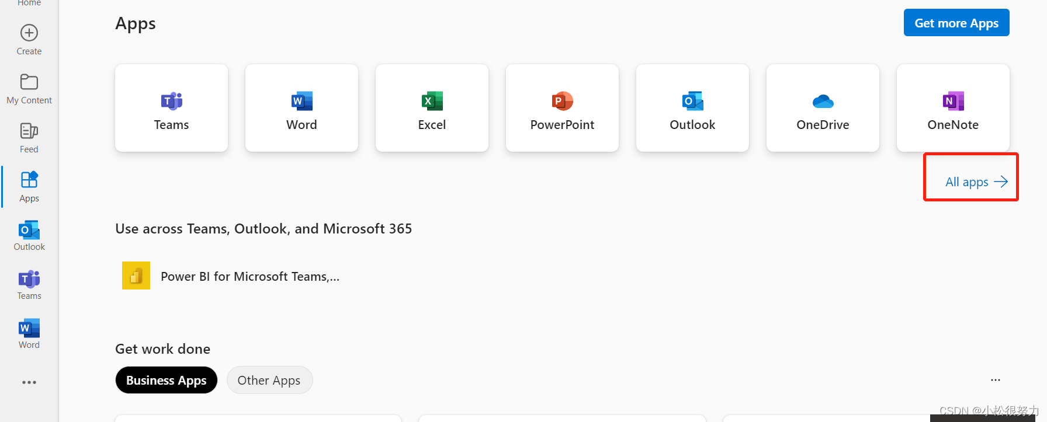The width and height of the screenshot is (1047, 422).
Task: Open My Content in the sidebar
Action: pos(29,89)
